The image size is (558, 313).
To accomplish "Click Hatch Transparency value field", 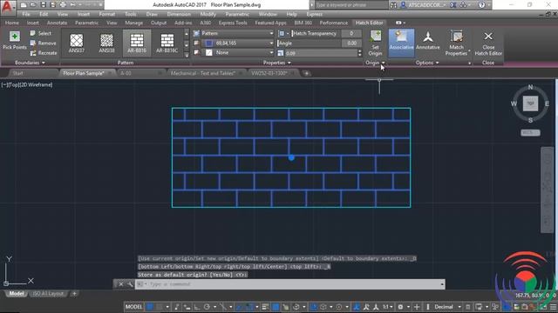I will click(x=351, y=33).
